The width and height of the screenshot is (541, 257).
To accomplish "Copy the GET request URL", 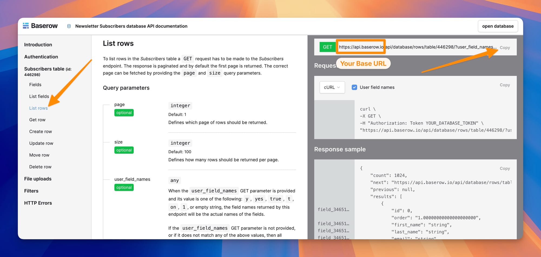I will [504, 47].
